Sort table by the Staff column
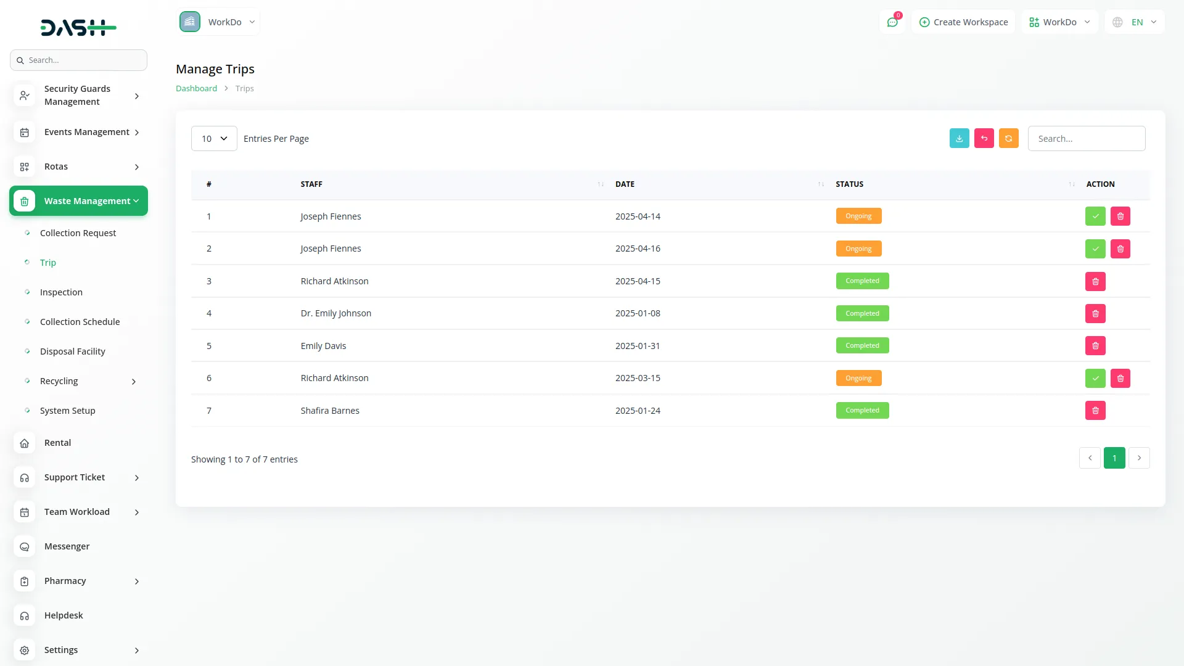 pos(311,184)
